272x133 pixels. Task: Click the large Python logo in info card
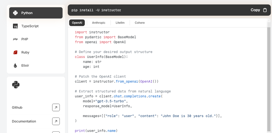[x=16, y=85]
